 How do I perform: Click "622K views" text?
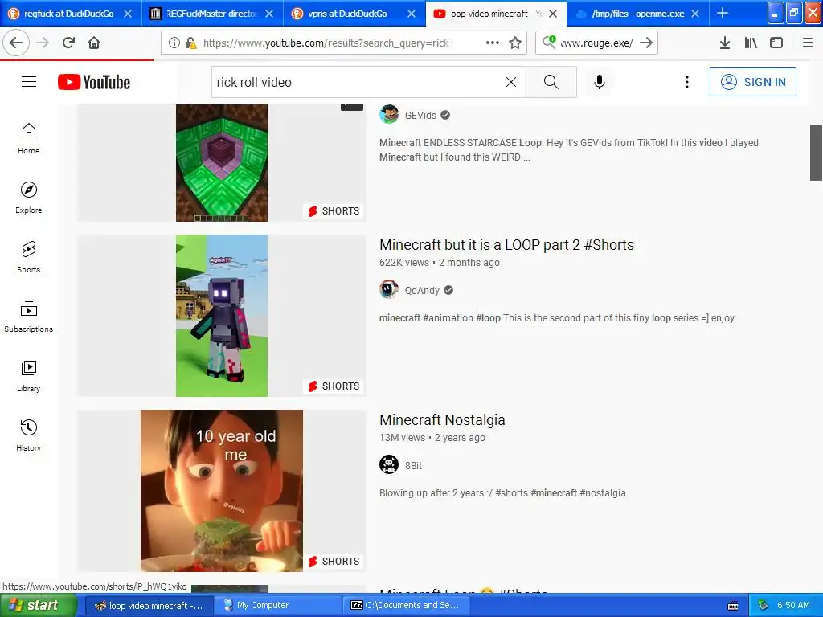tap(404, 263)
